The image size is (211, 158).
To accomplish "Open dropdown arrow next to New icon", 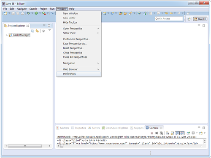I will coord(9,13).
